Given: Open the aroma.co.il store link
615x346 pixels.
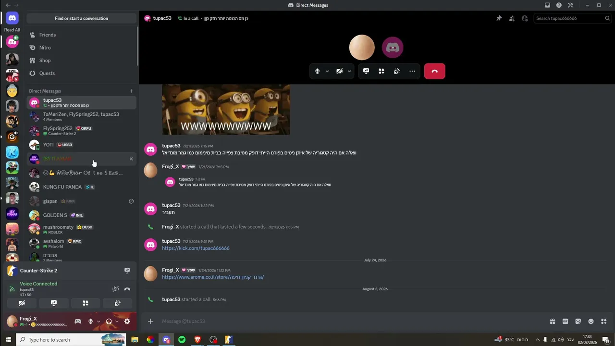Looking at the screenshot, I should tap(213, 277).
